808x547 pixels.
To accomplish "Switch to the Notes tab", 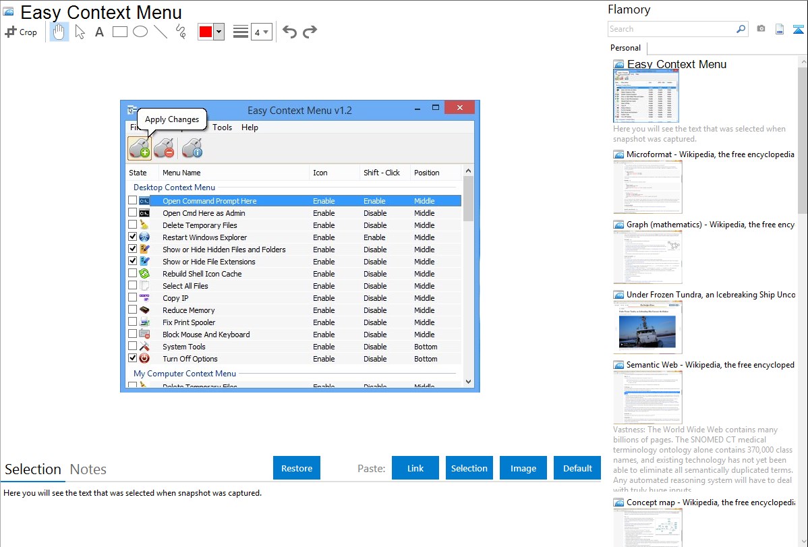I will coord(88,469).
